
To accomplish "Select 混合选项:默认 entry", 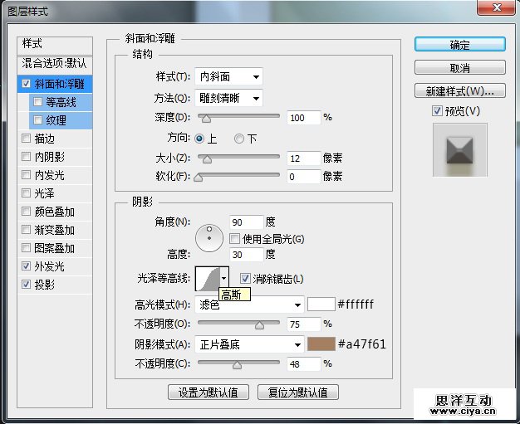I will [55, 64].
